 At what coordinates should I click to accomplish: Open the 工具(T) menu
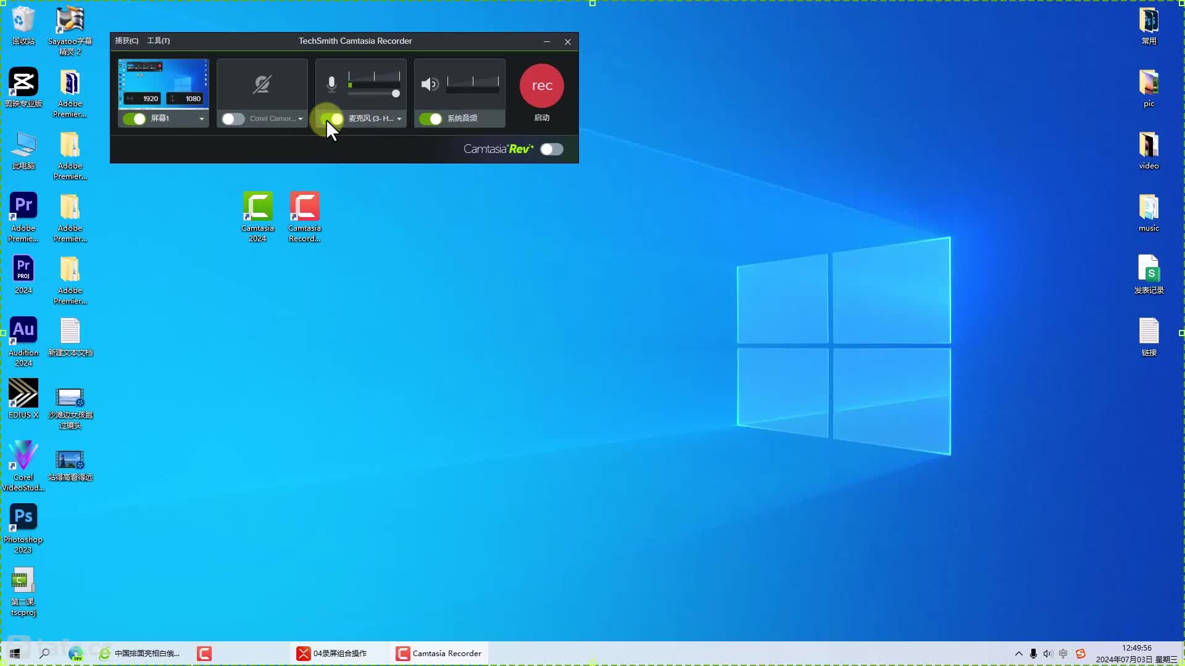click(x=159, y=41)
